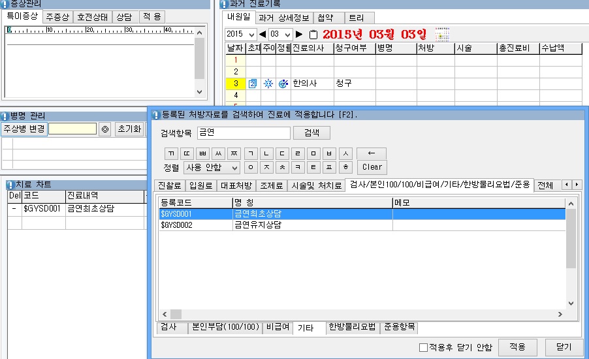Click the 검색항목 input field containing 금연

click(x=243, y=133)
